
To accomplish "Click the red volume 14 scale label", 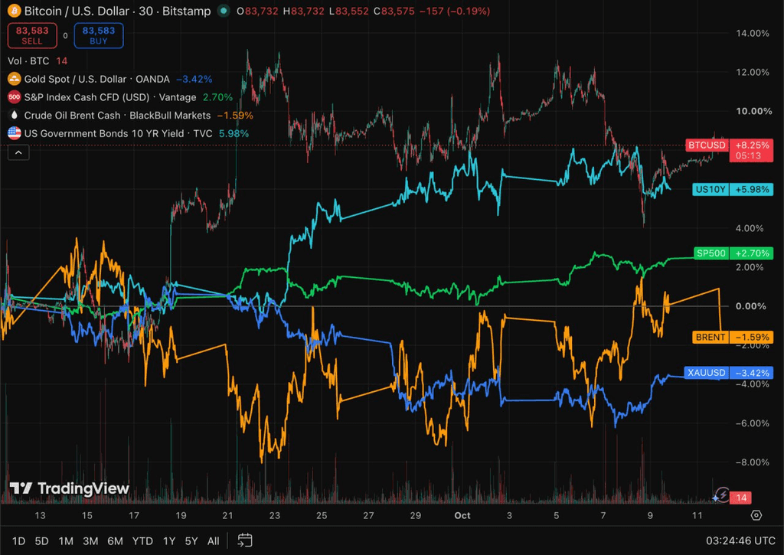I will click(740, 498).
